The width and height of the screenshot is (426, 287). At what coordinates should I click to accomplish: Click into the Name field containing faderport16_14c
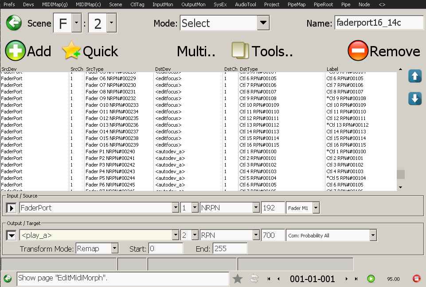coord(379,23)
